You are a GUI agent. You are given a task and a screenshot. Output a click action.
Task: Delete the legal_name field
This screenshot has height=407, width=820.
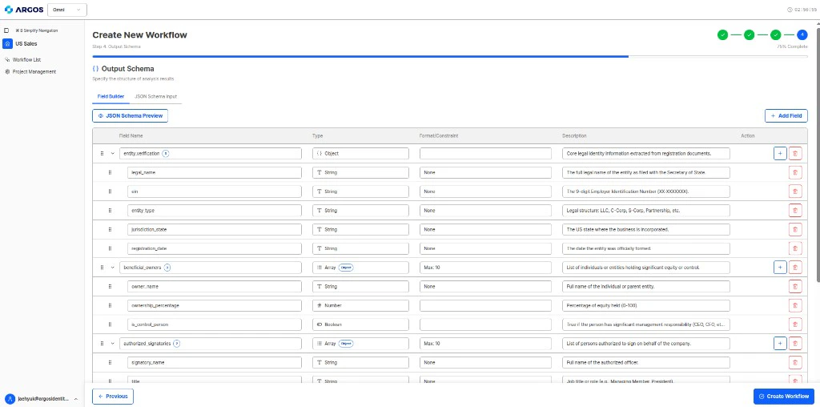(795, 172)
